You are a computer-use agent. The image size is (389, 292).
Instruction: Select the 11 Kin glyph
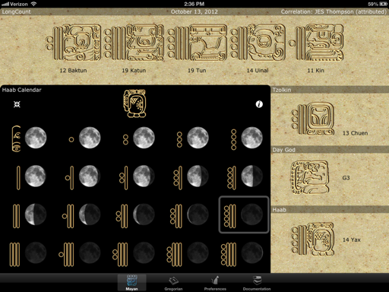tap(316, 43)
